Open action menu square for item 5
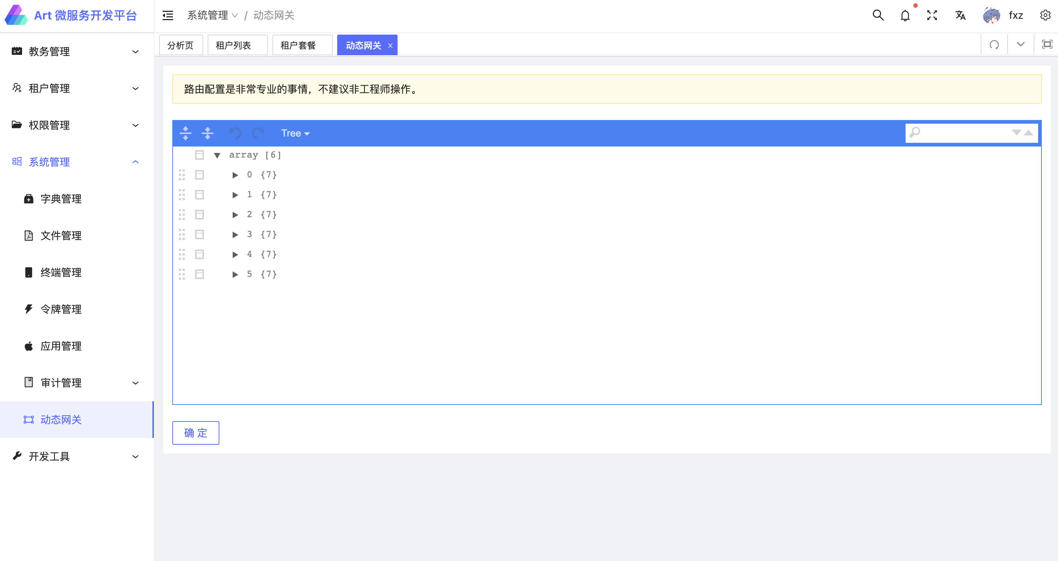Image resolution: width=1058 pixels, height=561 pixels. point(200,274)
